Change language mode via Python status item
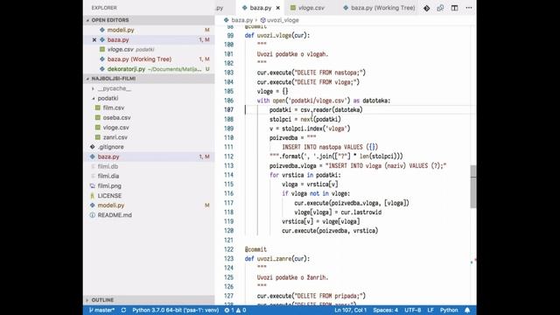Screen dimensions: 560x315 (x=449, y=310)
